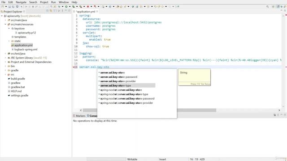Viewport: 287px width, 161px height.
Task: Collapse the apisecurity project node
Action: [x=2, y=16]
